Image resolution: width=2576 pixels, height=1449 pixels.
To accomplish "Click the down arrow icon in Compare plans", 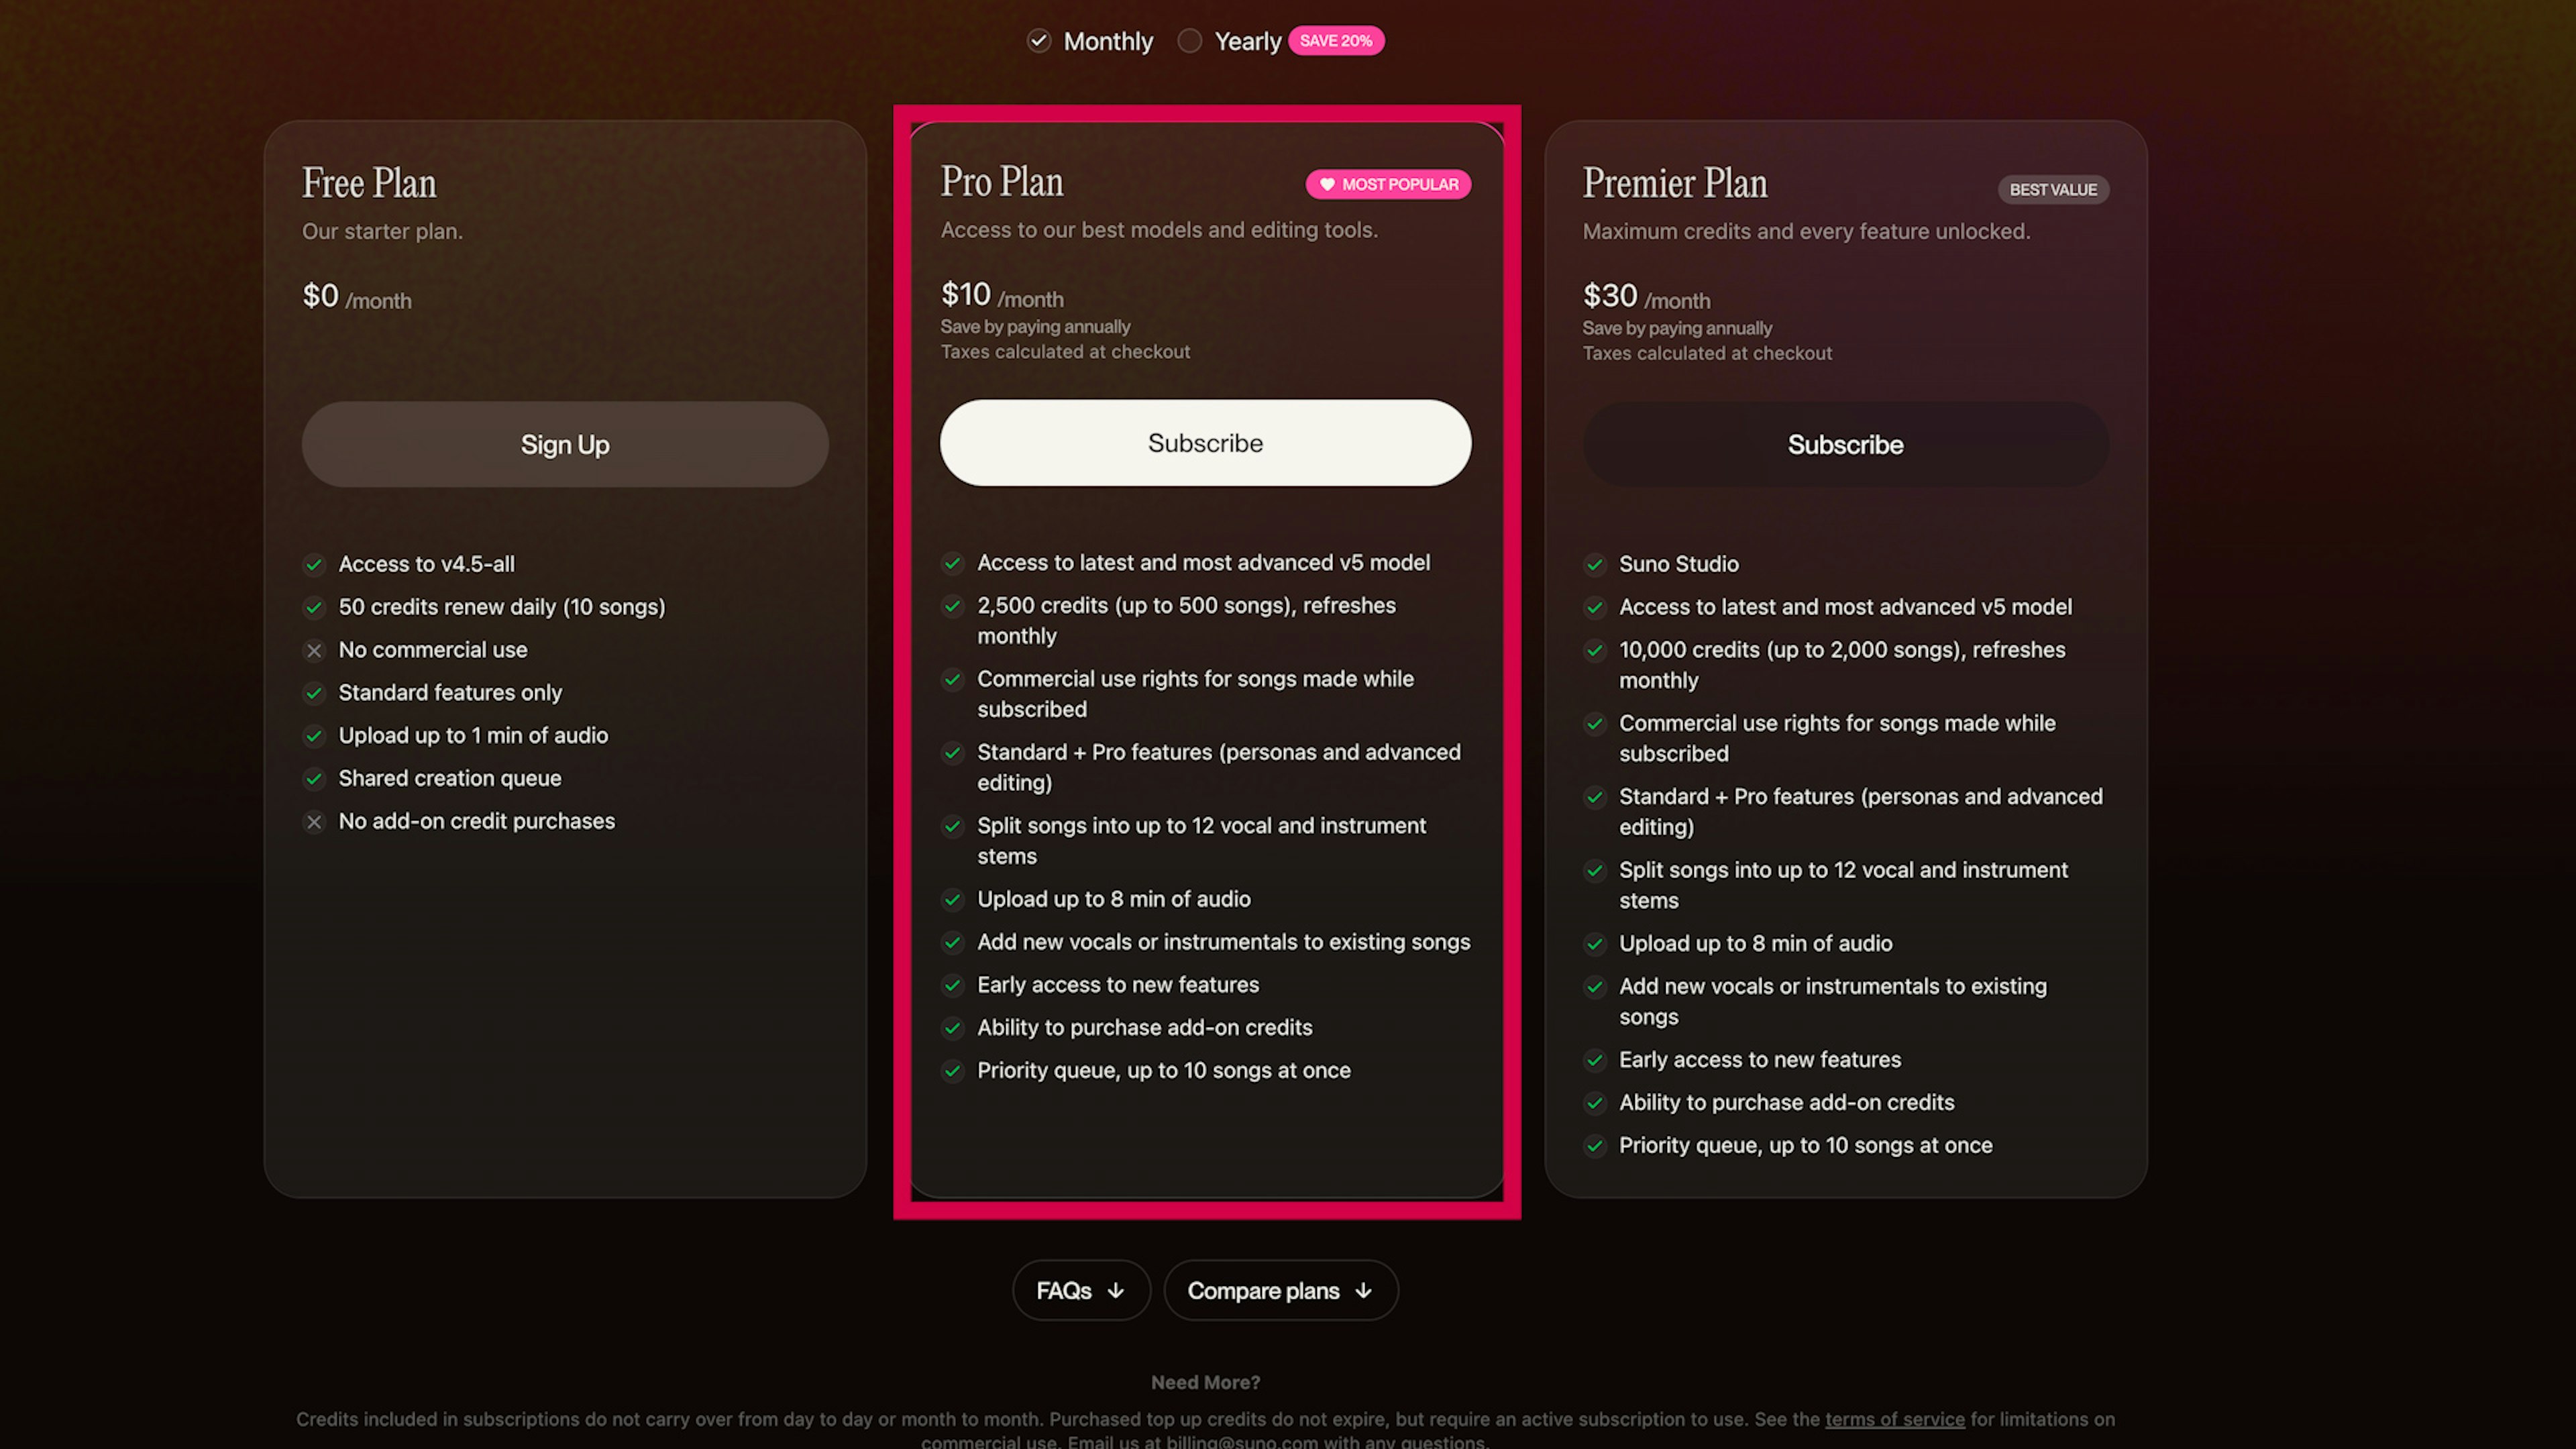I will click(1363, 1290).
